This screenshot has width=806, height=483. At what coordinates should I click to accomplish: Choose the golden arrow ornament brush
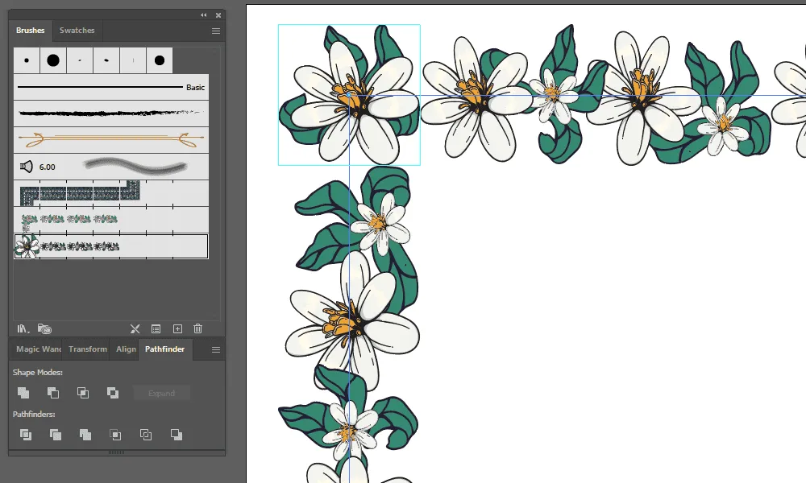[x=111, y=139]
